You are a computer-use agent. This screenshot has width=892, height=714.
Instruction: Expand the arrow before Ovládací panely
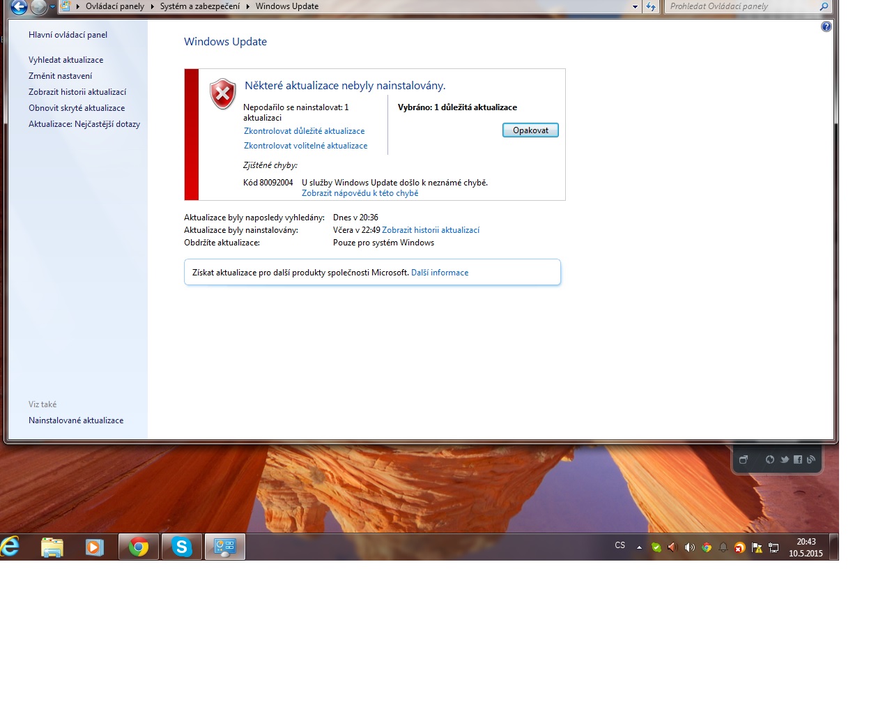click(77, 6)
